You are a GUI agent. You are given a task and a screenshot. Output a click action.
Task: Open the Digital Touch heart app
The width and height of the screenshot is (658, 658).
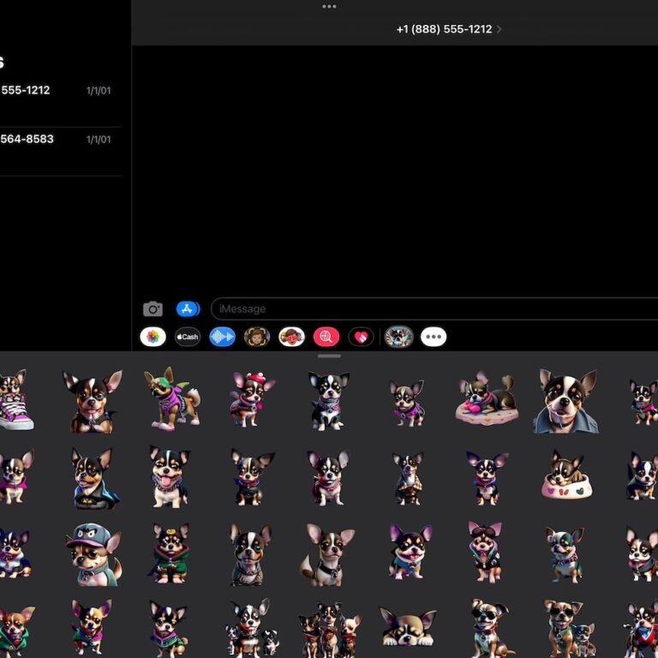coord(361,337)
